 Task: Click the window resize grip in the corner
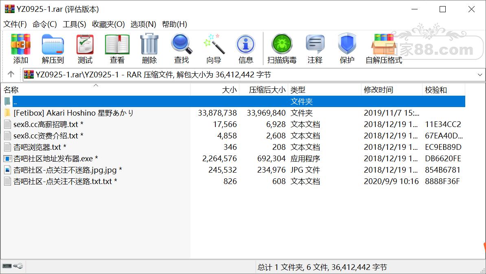coord(482,270)
